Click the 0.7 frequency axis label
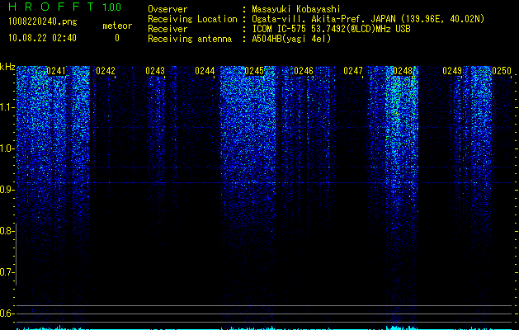 pos(7,272)
